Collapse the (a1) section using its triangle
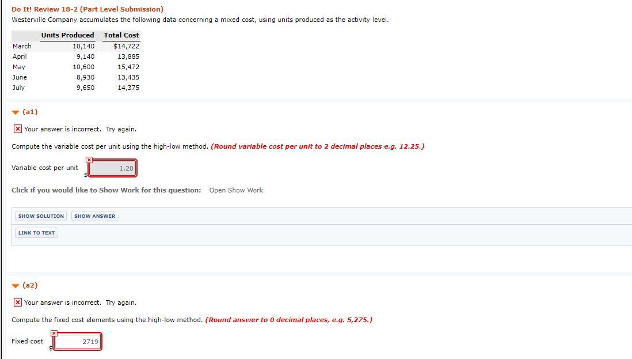 tap(14, 111)
